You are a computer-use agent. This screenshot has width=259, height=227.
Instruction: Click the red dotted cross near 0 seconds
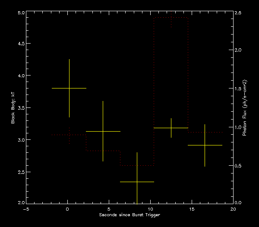pyautogui.click(x=69, y=135)
